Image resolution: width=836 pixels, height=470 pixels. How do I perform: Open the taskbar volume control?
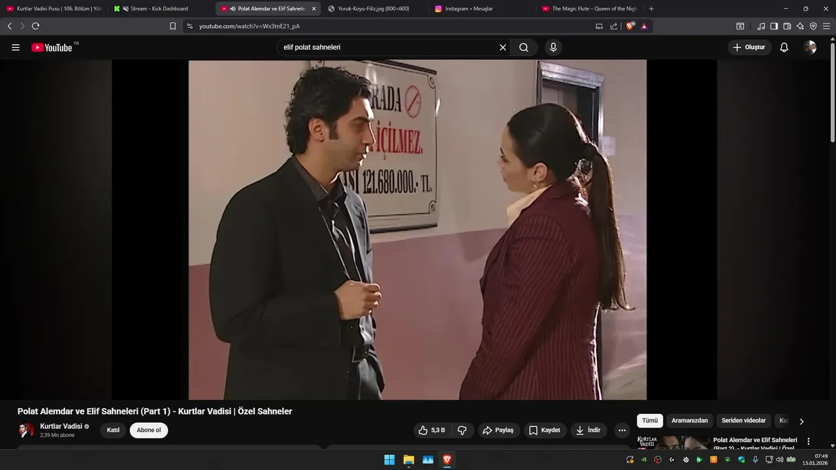click(779, 460)
